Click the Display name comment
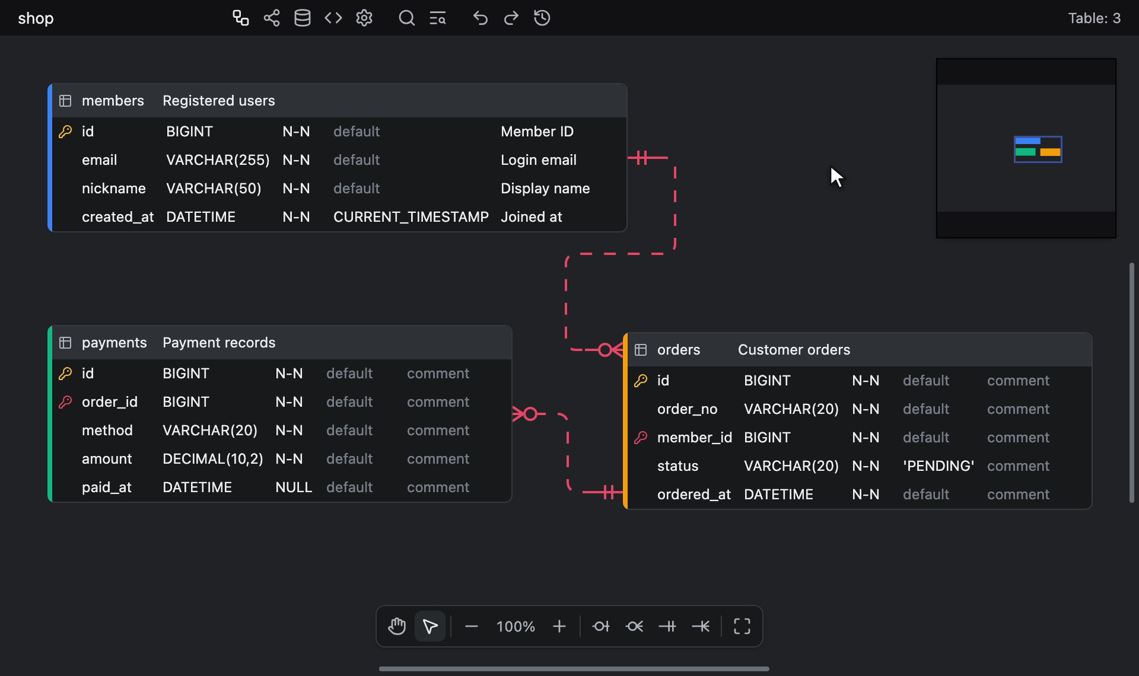 [545, 189]
